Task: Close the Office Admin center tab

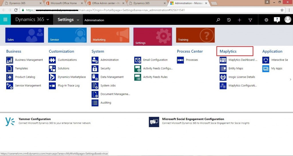Action: (123, 3)
